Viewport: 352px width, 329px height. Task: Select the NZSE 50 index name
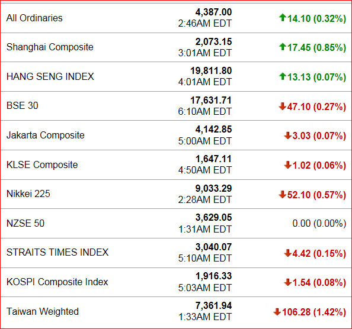click(x=25, y=223)
